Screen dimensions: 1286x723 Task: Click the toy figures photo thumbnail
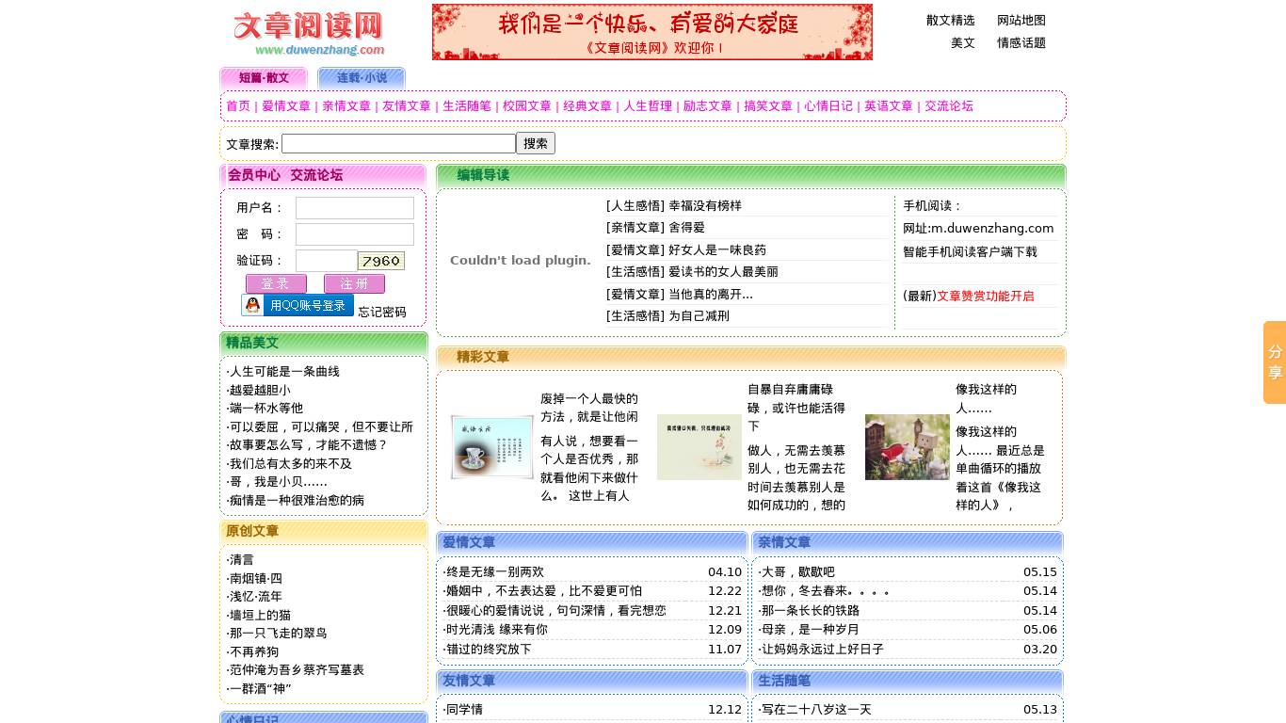pyautogui.click(x=907, y=447)
